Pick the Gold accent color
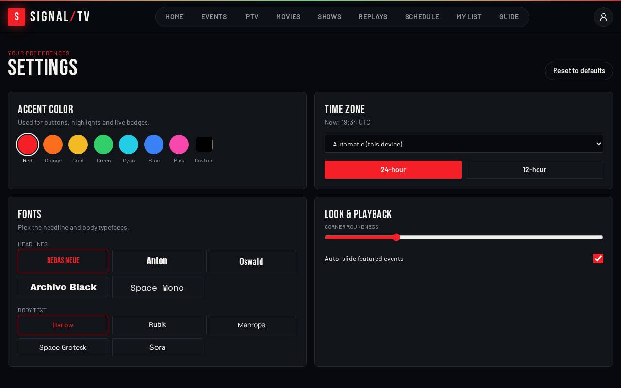This screenshot has width=621, height=388. click(78, 145)
